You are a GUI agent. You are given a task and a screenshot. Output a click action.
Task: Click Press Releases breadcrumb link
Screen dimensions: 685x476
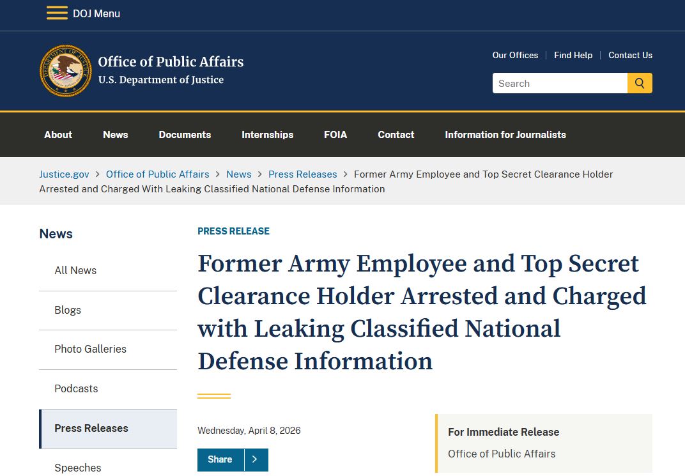point(302,174)
